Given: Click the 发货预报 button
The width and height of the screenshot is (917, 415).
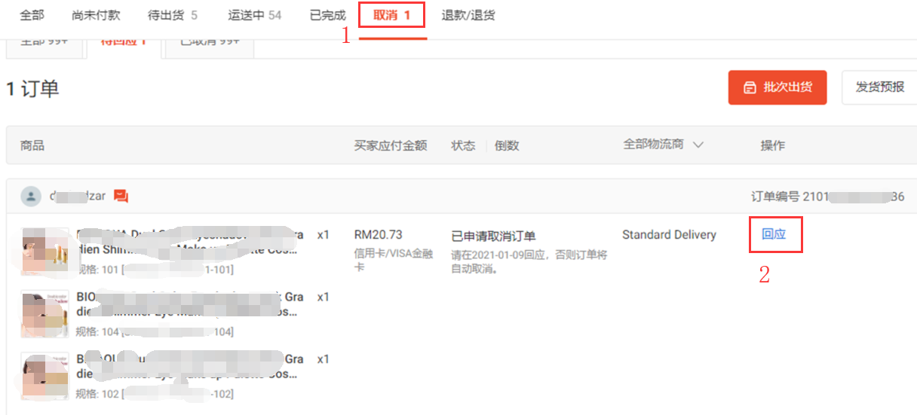Looking at the screenshot, I should [x=879, y=87].
